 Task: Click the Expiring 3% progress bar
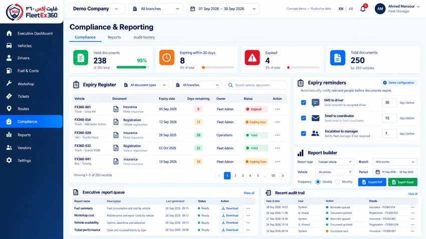pyautogui.click(x=218, y=67)
